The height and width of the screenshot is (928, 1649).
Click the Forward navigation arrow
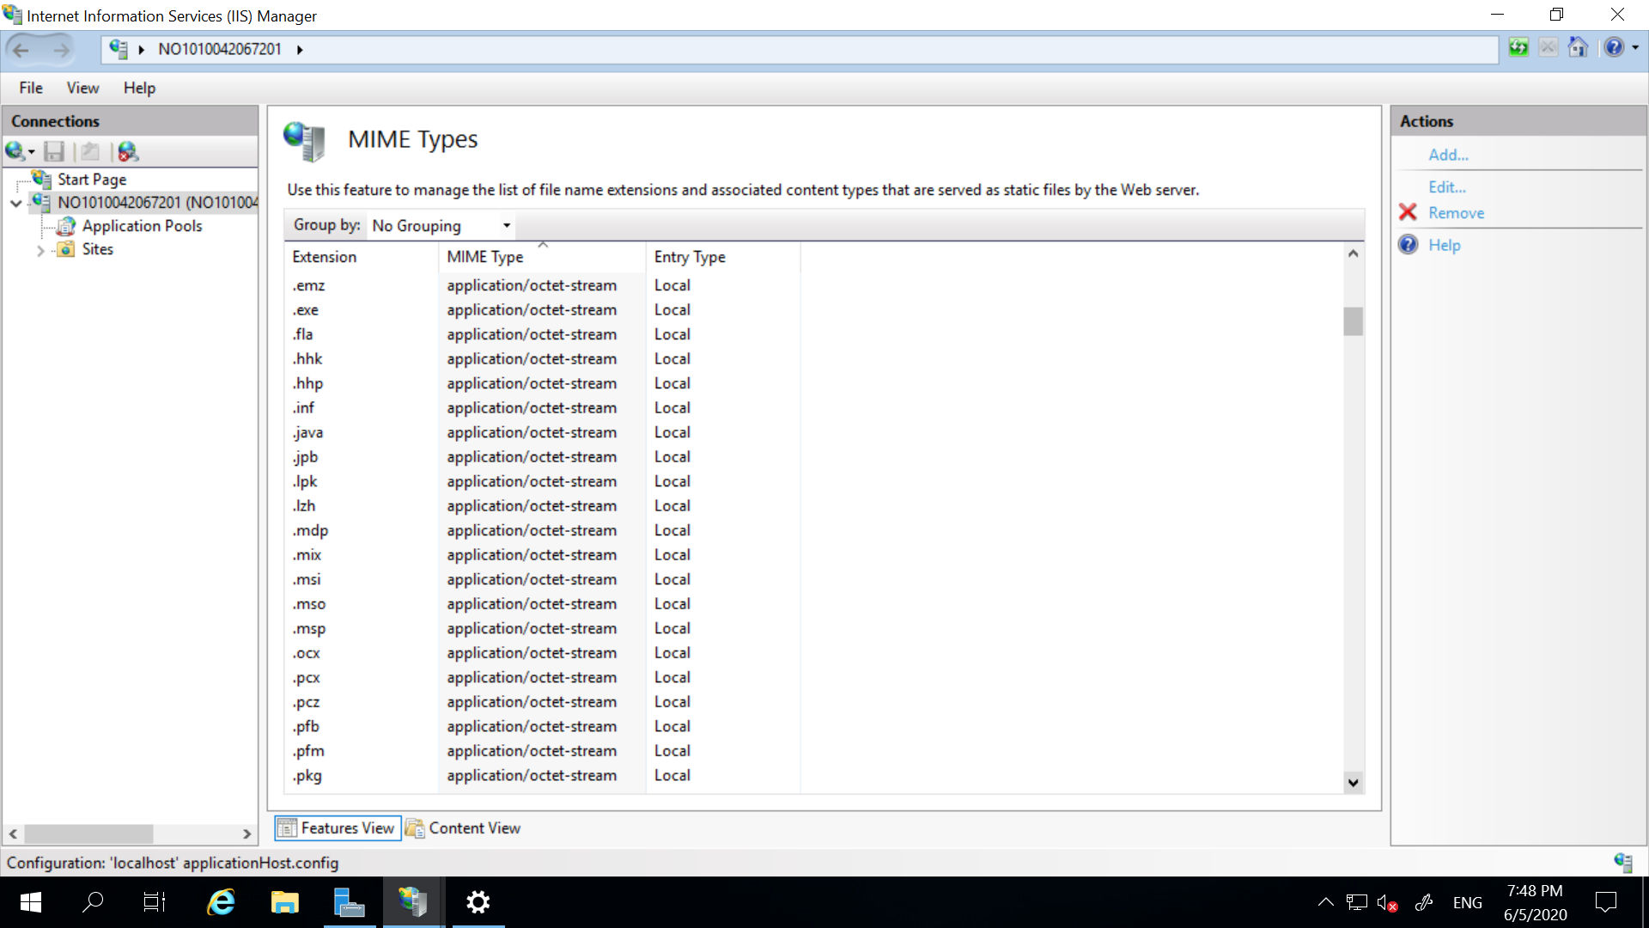point(61,49)
